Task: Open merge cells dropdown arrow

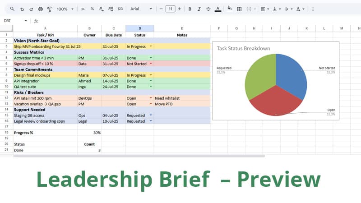Action: click(255, 9)
